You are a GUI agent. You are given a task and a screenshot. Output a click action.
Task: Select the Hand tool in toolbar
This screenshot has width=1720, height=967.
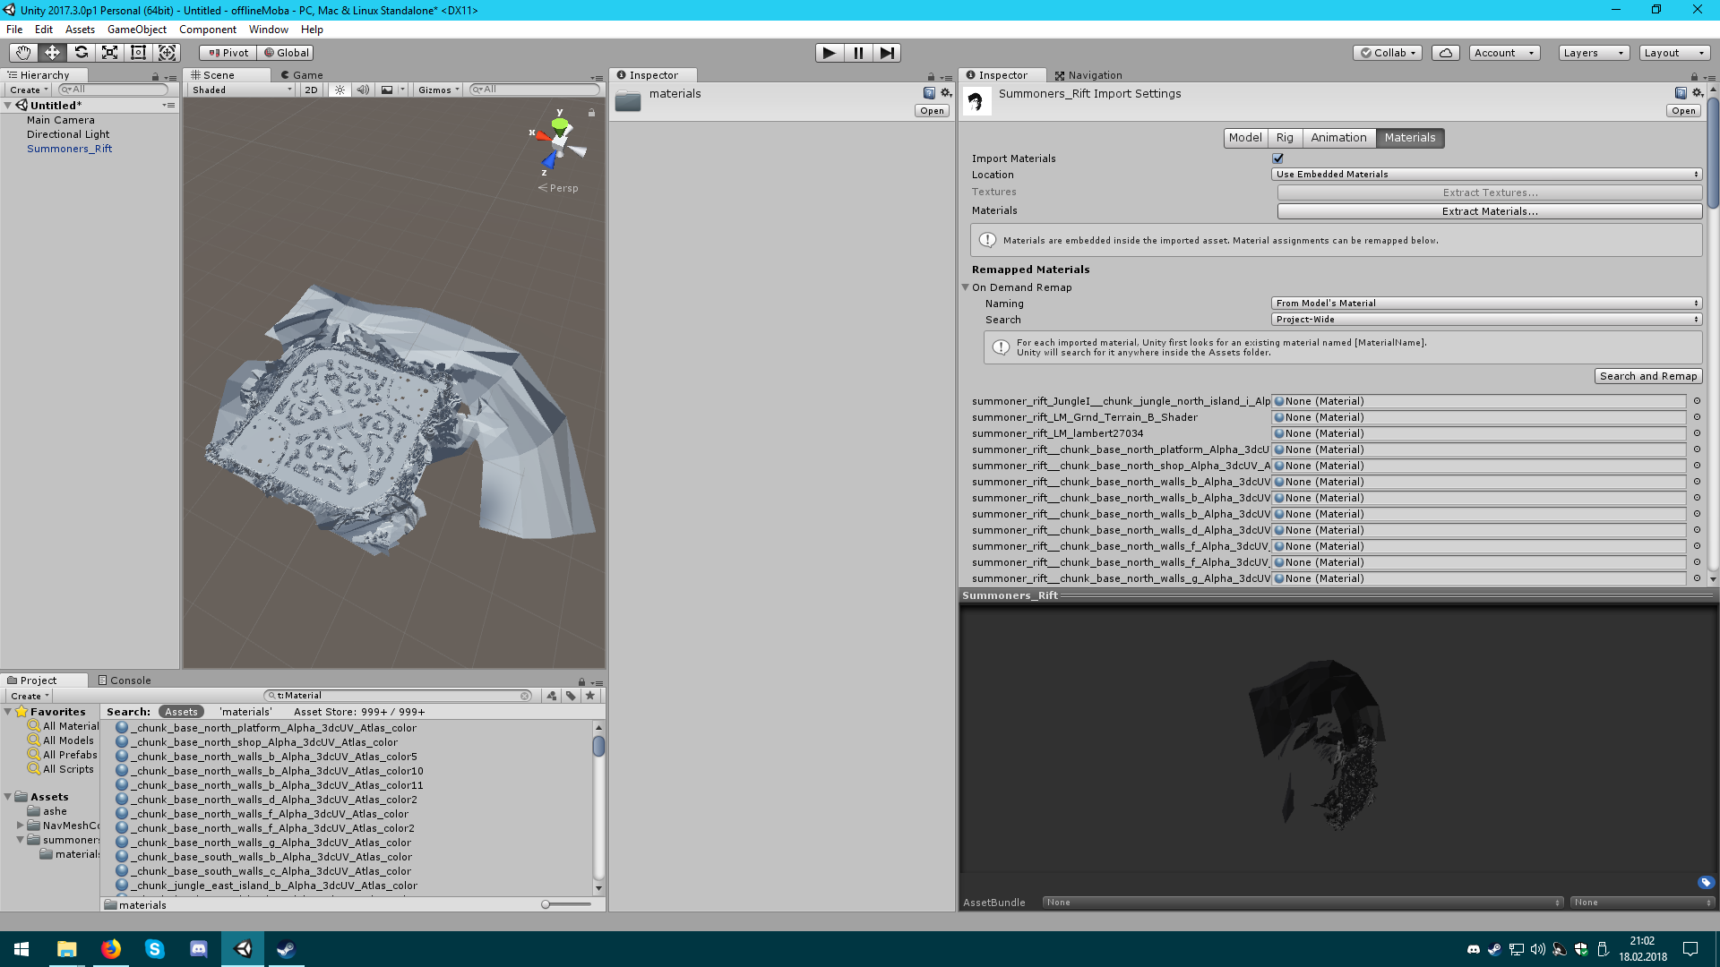coord(23,53)
